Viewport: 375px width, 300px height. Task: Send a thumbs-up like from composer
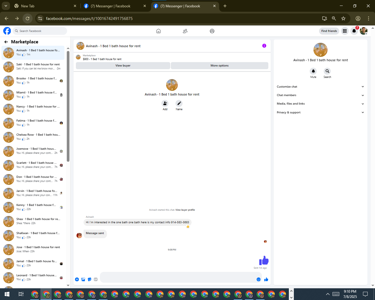[x=266, y=279]
